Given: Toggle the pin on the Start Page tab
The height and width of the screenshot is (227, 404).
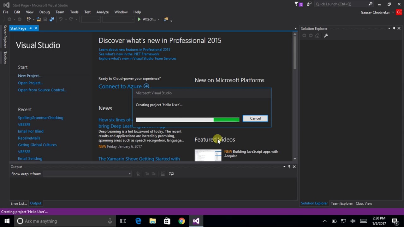Looking at the screenshot, I should coord(30,28).
